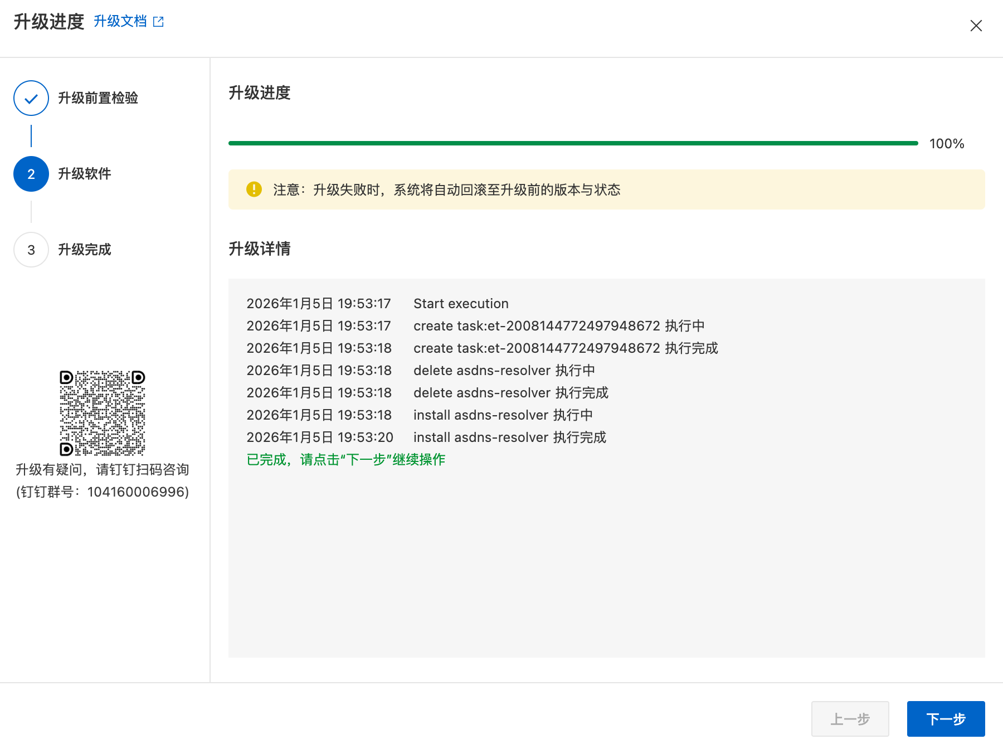Click the 升级进度 heading above the progress bar
This screenshot has height=749, width=1003.
tap(260, 93)
